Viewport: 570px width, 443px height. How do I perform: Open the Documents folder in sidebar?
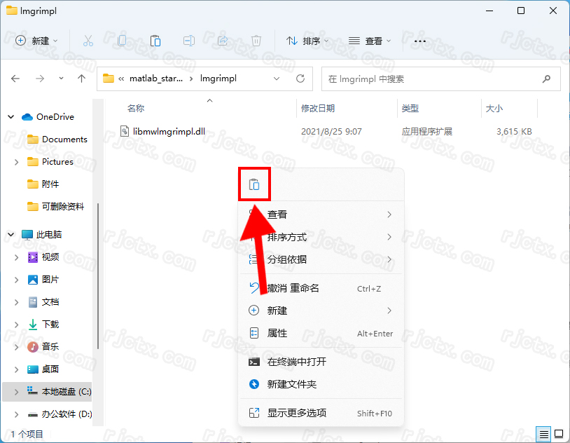tap(64, 139)
